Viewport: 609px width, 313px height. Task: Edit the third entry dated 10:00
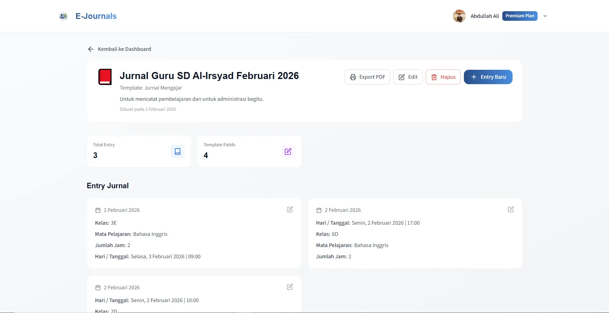(x=290, y=287)
